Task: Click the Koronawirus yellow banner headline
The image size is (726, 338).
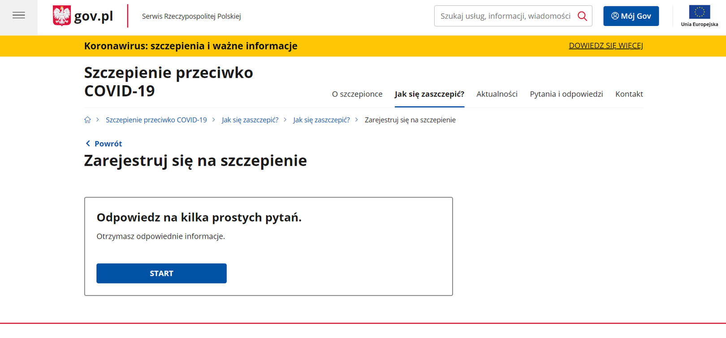Action: pos(190,46)
